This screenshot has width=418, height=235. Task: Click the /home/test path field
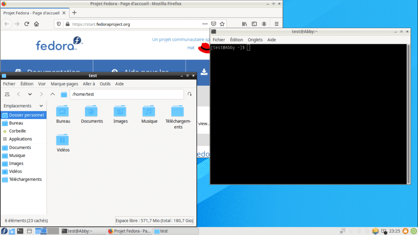(127, 94)
